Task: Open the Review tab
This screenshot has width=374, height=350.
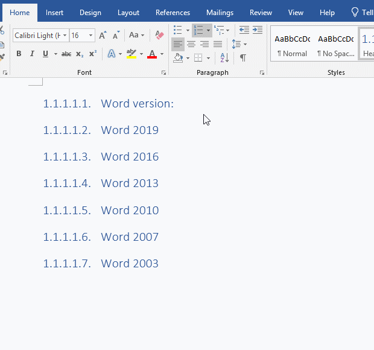Action: click(261, 13)
